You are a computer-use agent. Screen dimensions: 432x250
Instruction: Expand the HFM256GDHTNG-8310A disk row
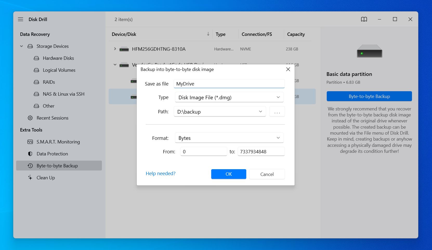(115, 49)
